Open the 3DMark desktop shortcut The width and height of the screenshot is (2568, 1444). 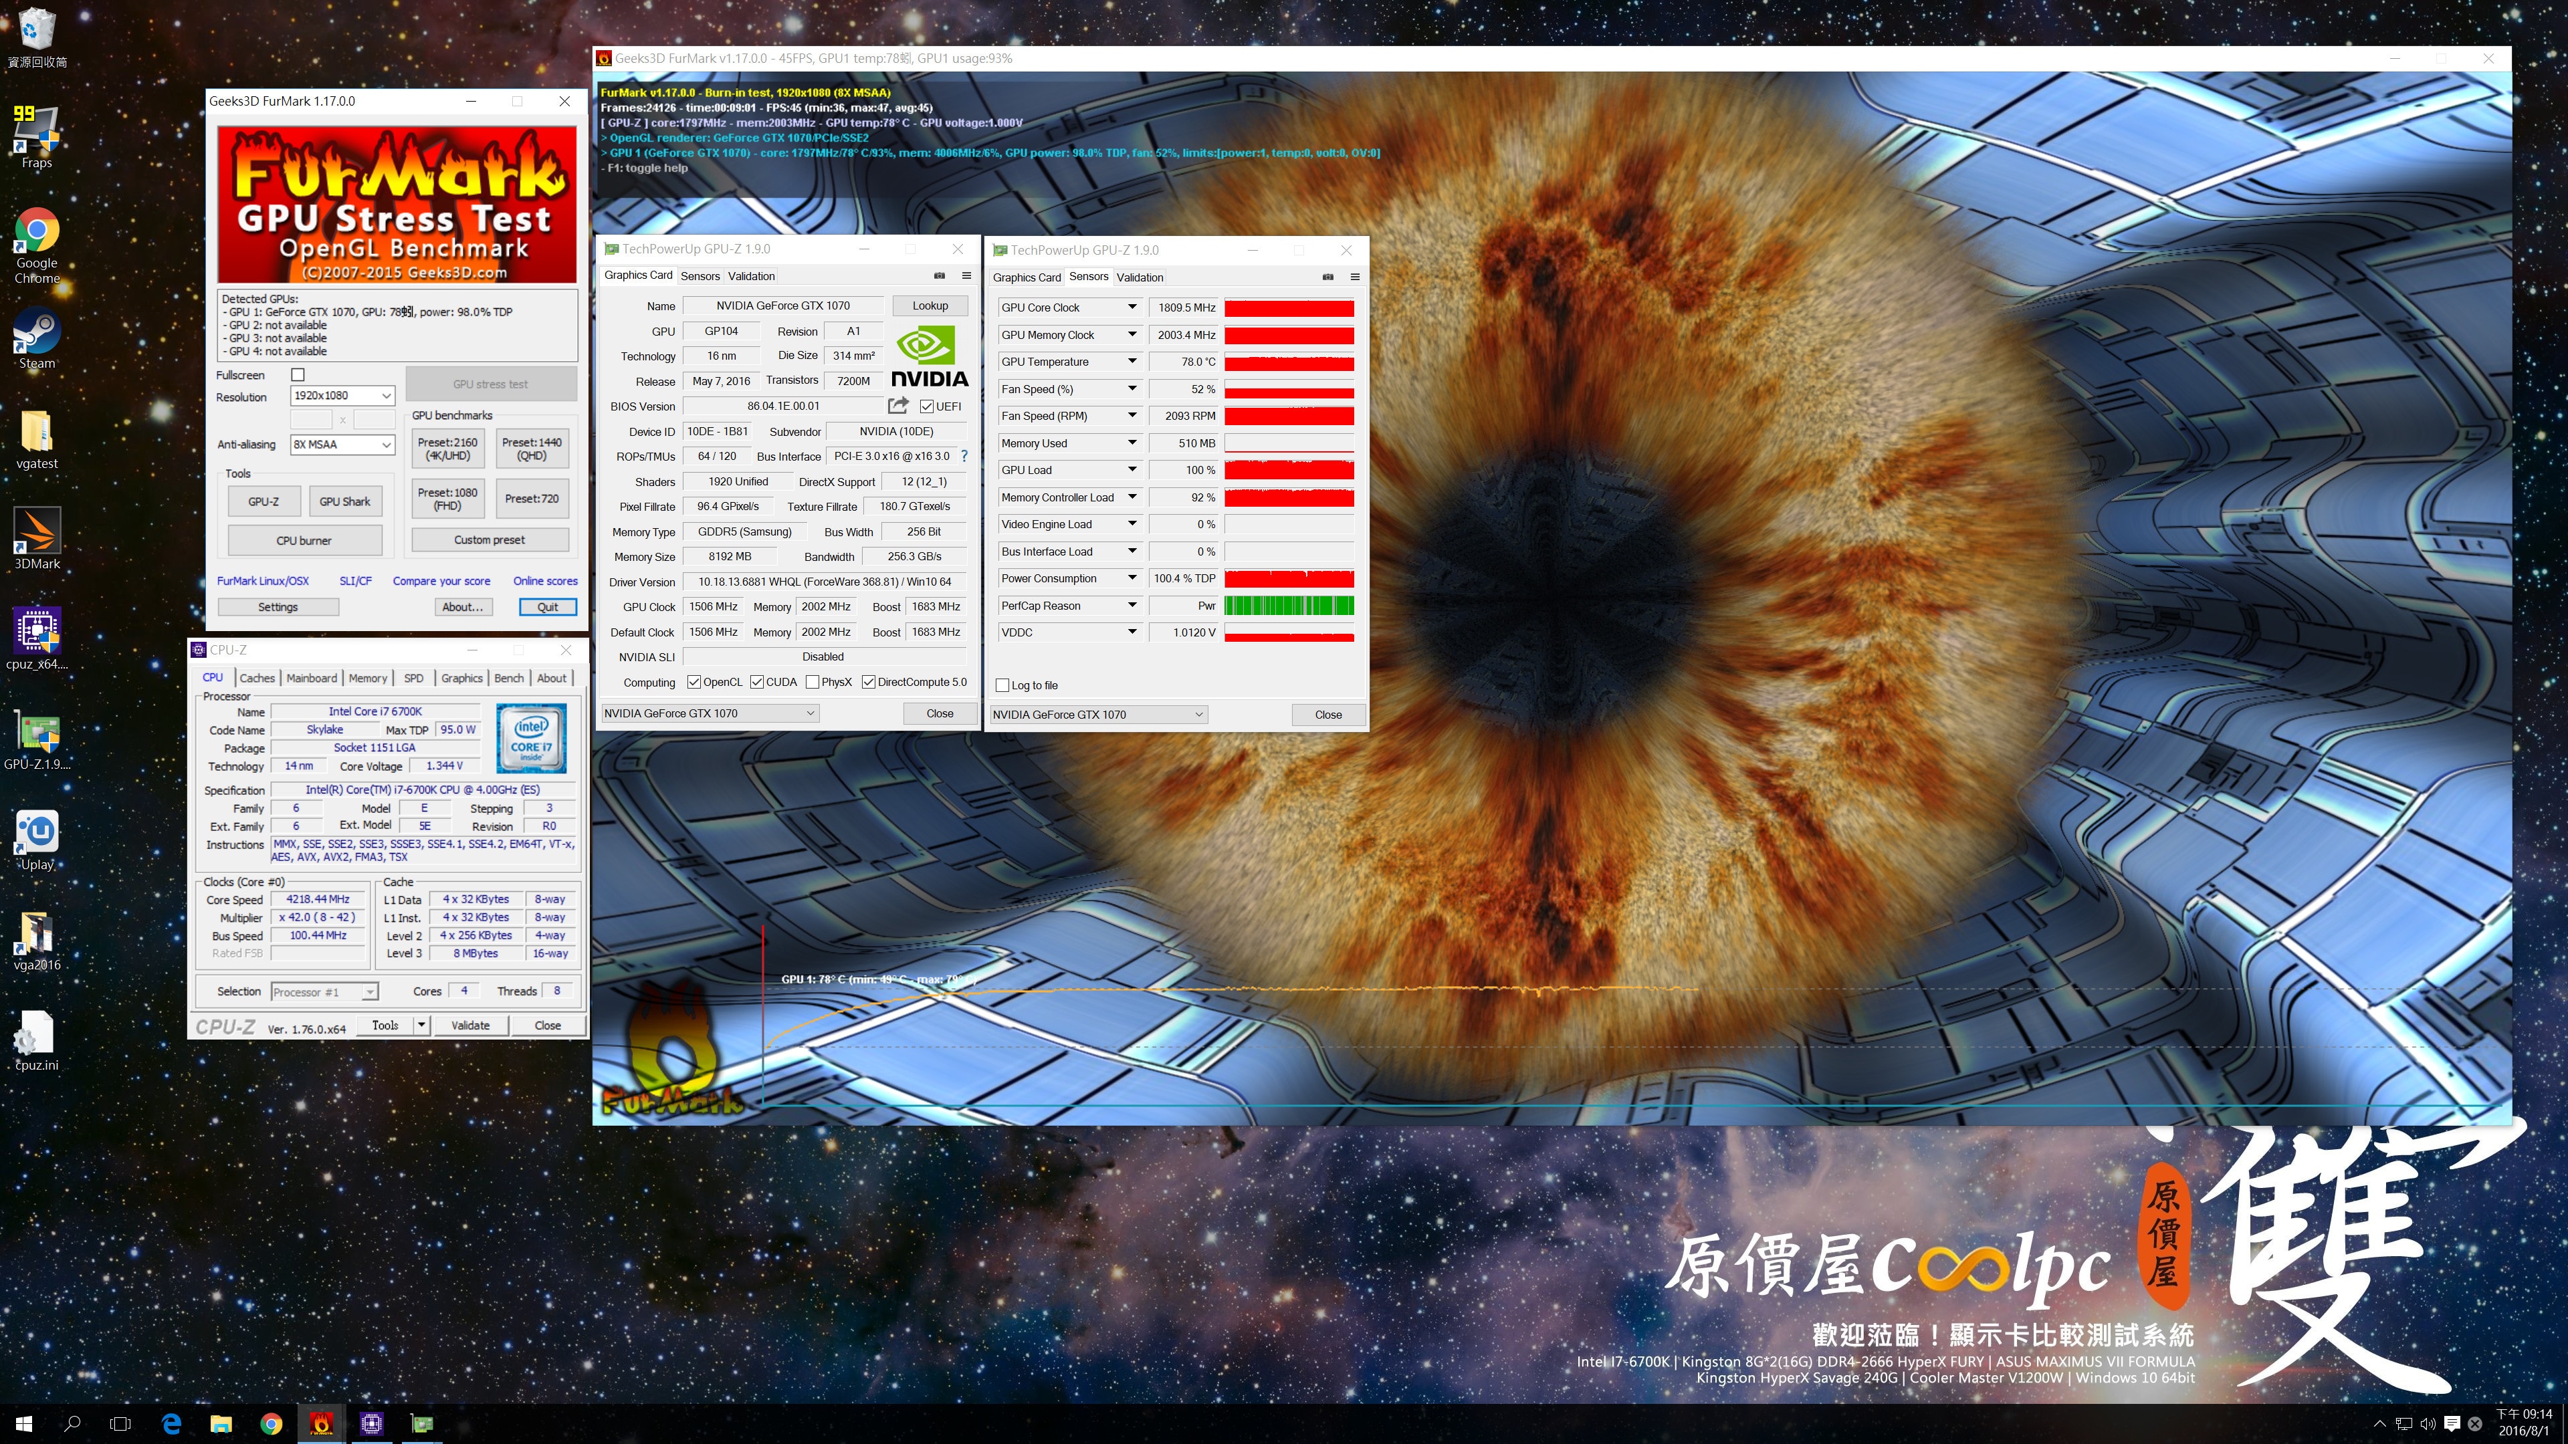coord(37,539)
